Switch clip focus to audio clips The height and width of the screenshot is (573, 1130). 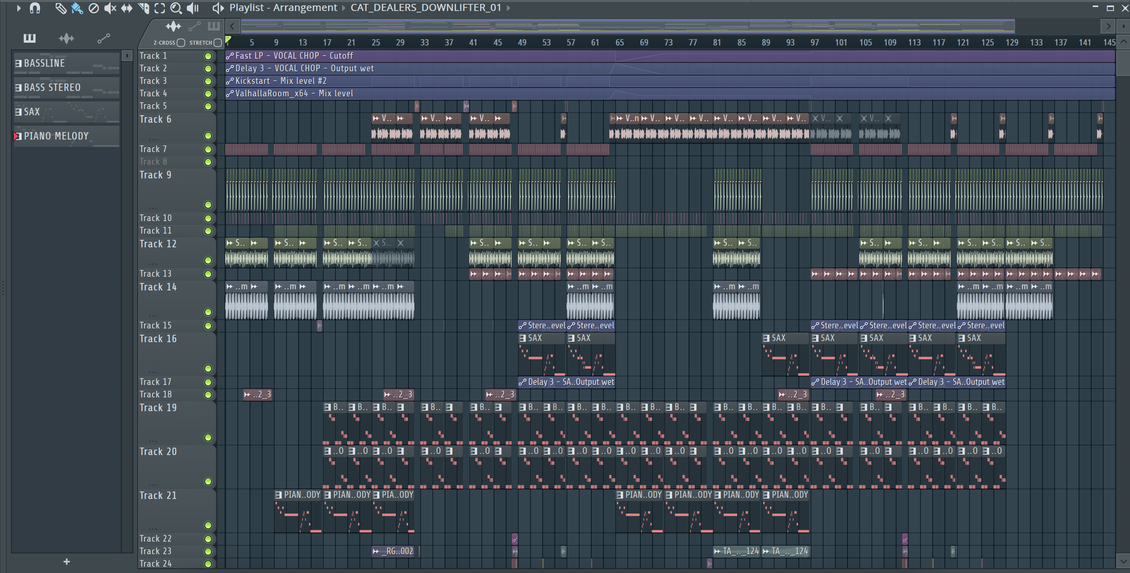pos(173,27)
